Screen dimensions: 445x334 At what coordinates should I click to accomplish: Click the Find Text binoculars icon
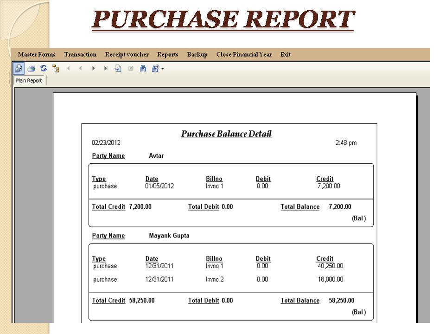143,69
